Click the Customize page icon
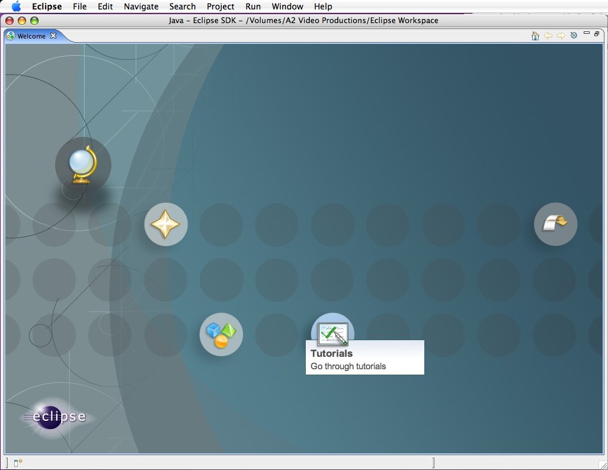This screenshot has width=608, height=470. click(574, 36)
